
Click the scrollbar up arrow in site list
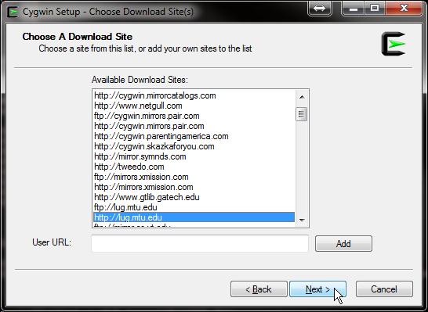point(302,97)
